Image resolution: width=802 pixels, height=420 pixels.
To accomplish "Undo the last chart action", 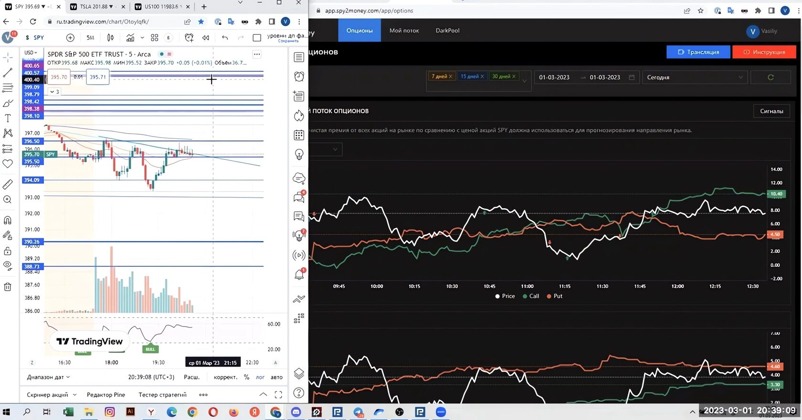I will 225,38.
